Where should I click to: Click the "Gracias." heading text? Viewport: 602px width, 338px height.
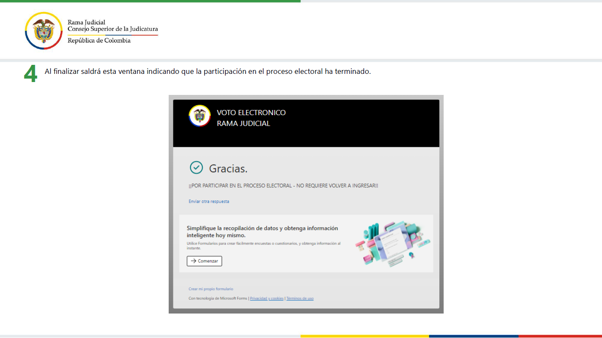pyautogui.click(x=228, y=169)
